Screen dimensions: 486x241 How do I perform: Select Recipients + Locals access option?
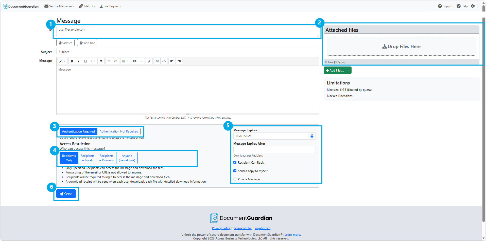[88, 158]
